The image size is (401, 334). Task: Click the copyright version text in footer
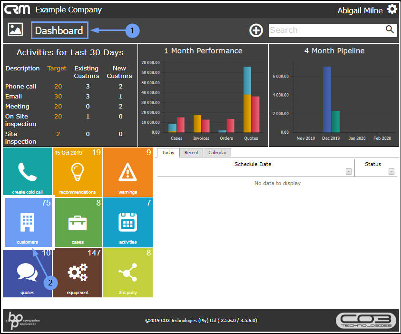tap(201, 321)
